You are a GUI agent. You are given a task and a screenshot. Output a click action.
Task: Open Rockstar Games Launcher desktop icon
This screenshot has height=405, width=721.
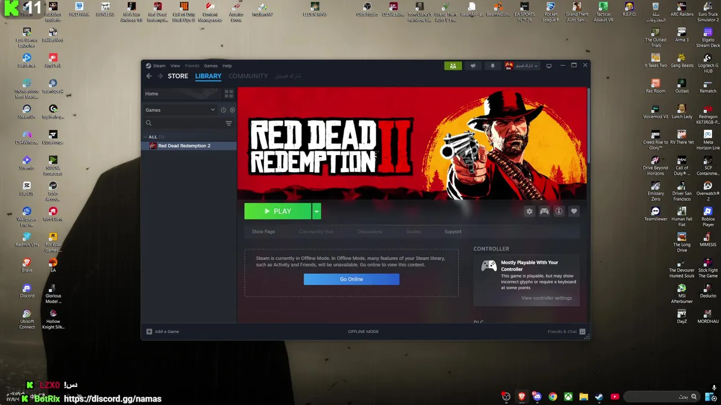(x=53, y=242)
